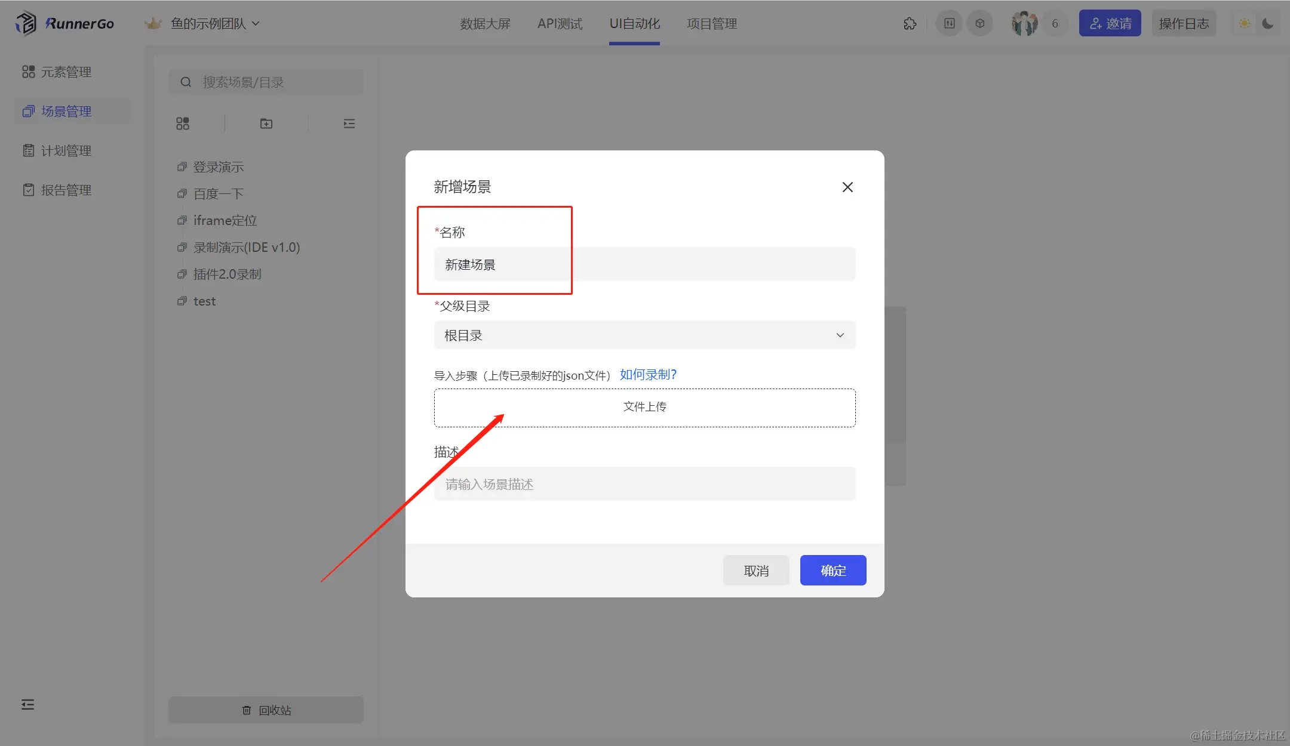Click the puzzle-piece plugin icon
1290x746 pixels.
910,24
